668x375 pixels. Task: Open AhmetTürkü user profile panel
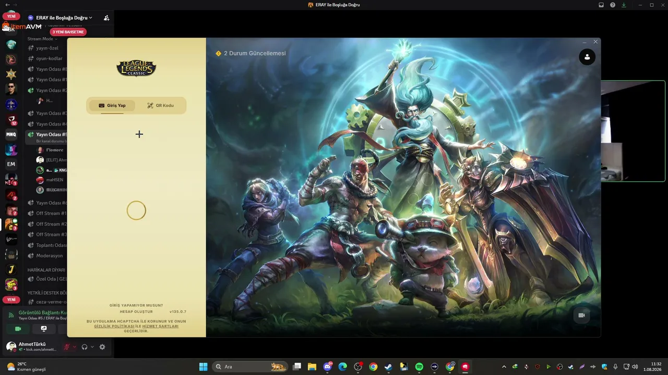point(32,346)
